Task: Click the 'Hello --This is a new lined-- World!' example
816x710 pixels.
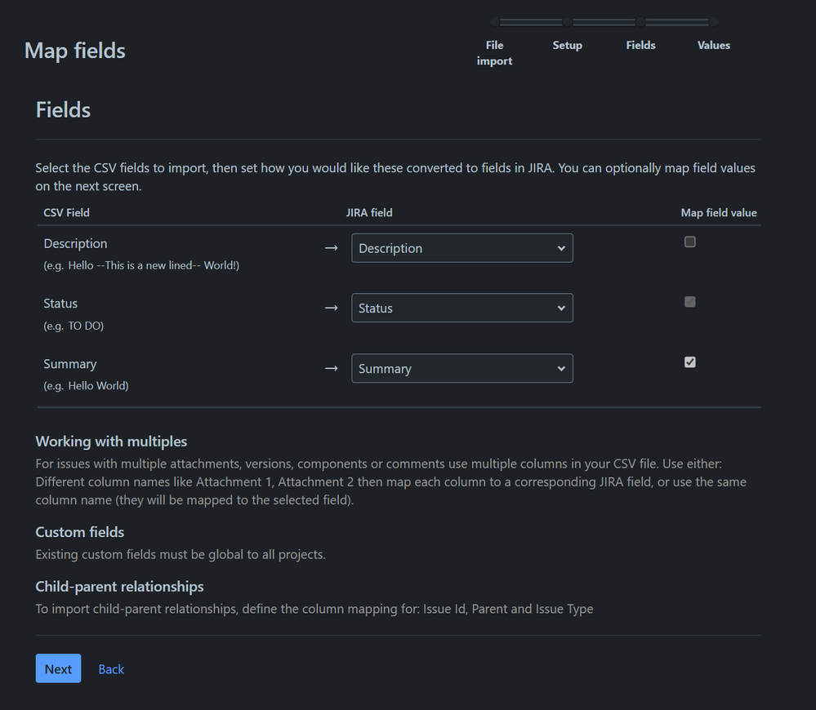Action: [x=154, y=265]
